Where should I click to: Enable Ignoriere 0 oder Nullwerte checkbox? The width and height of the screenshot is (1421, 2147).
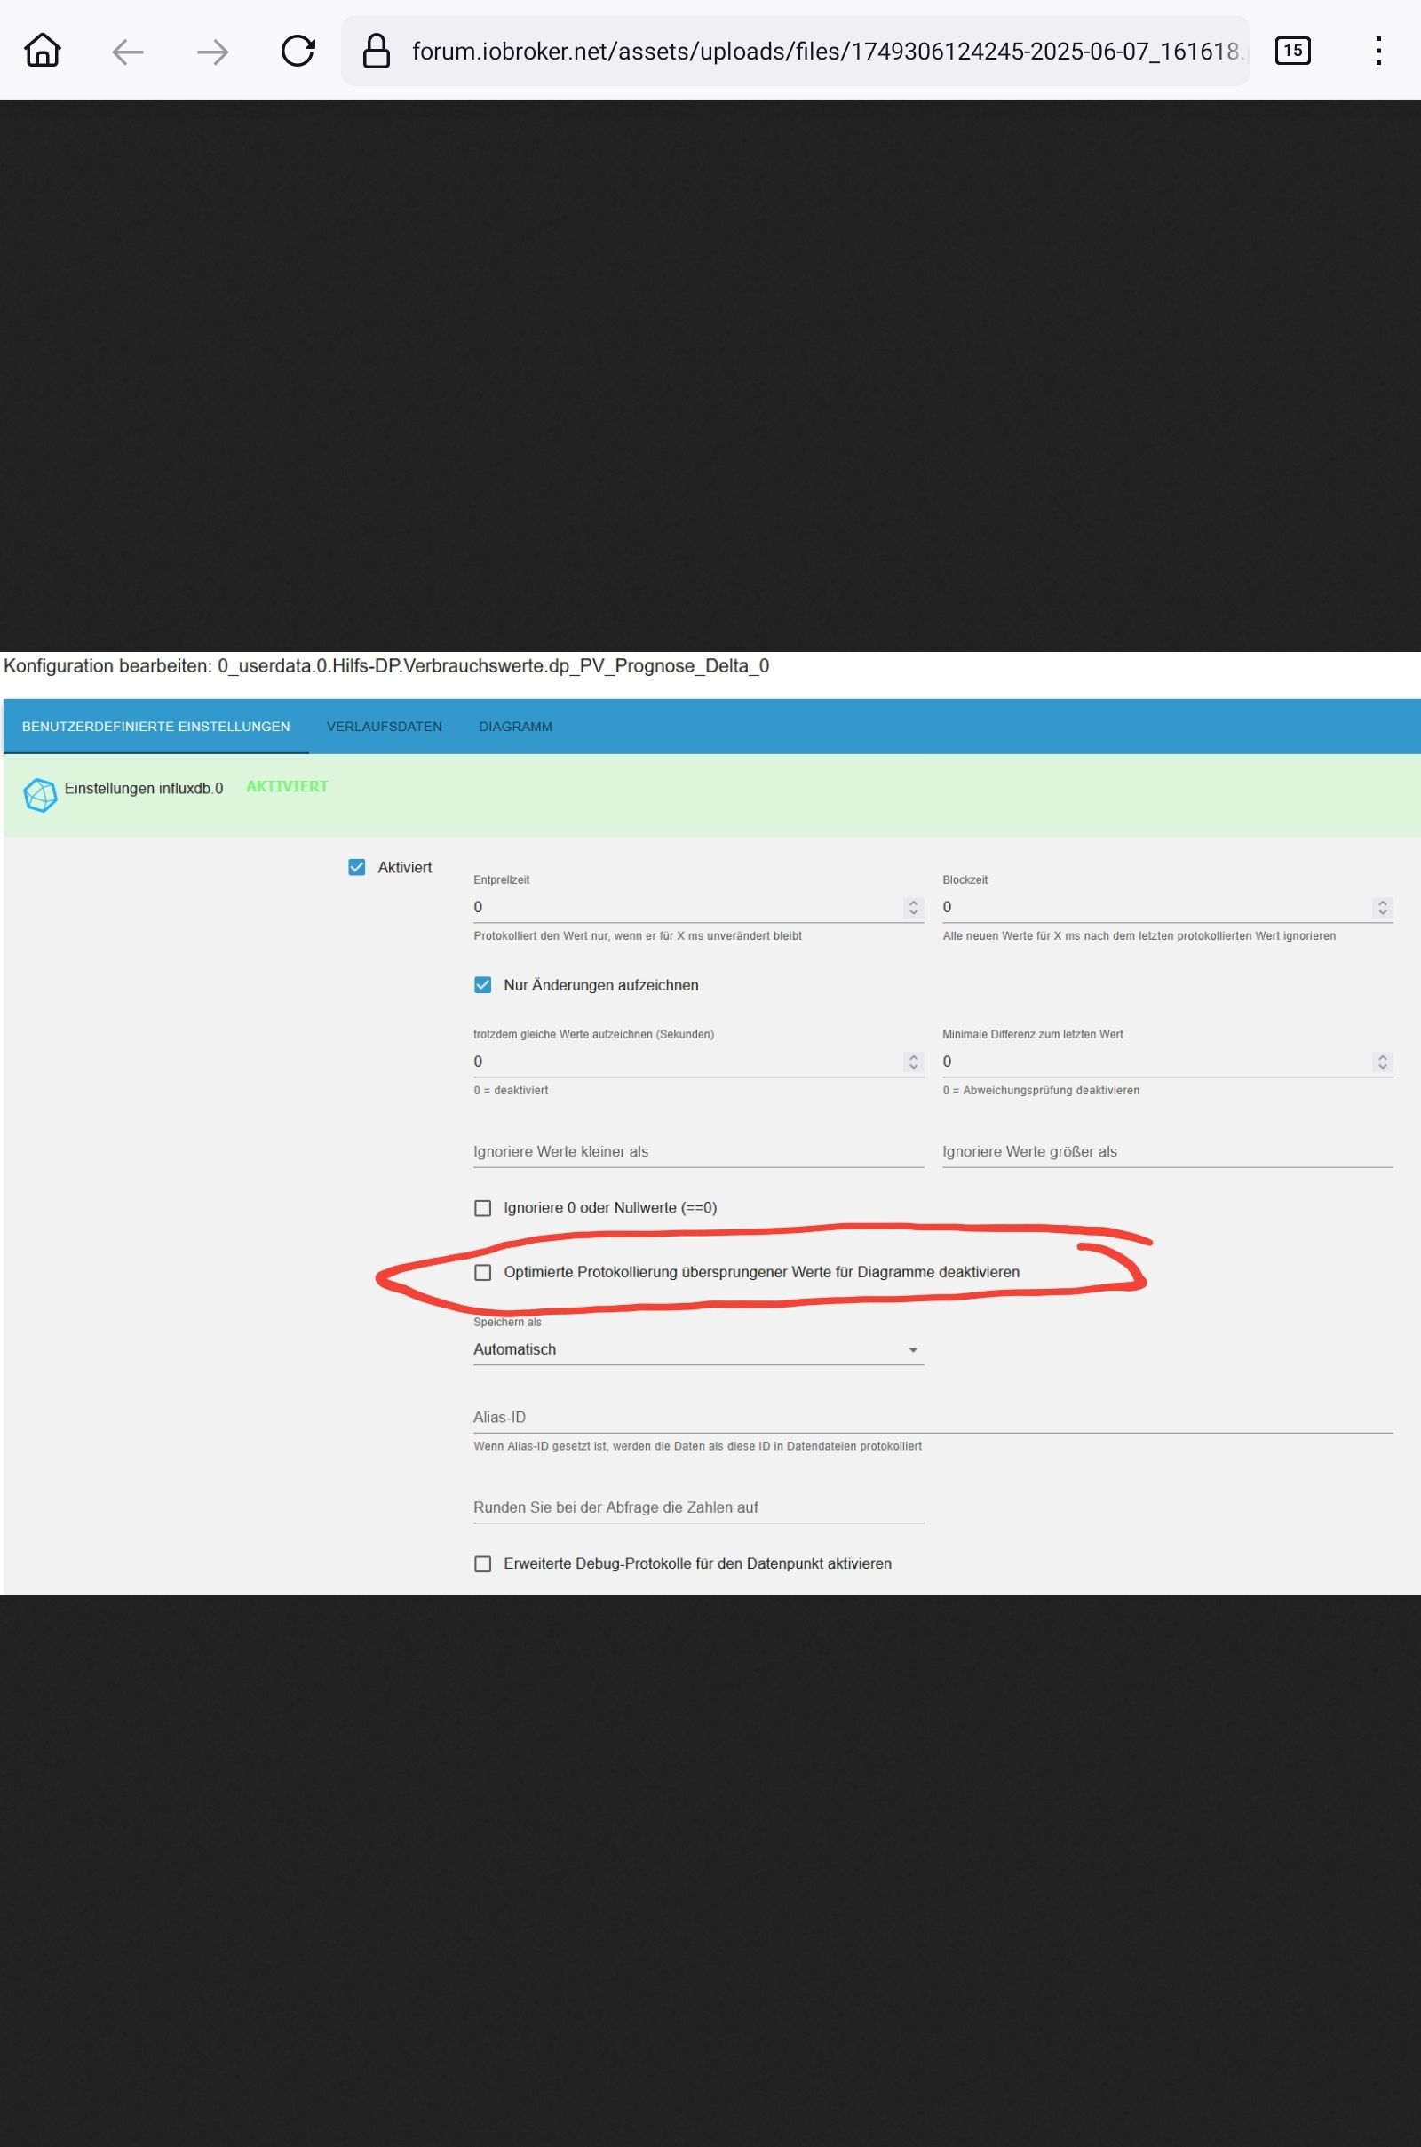[483, 1208]
